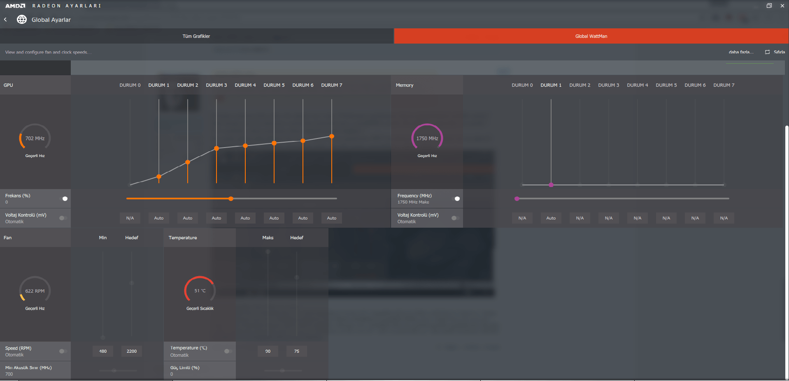Click the fan Hedef 2200 value field

(132, 351)
